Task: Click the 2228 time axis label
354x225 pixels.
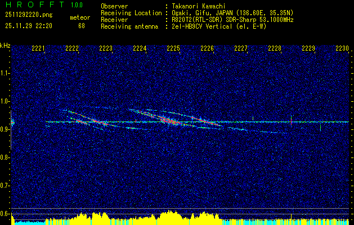Action: click(x=275, y=48)
